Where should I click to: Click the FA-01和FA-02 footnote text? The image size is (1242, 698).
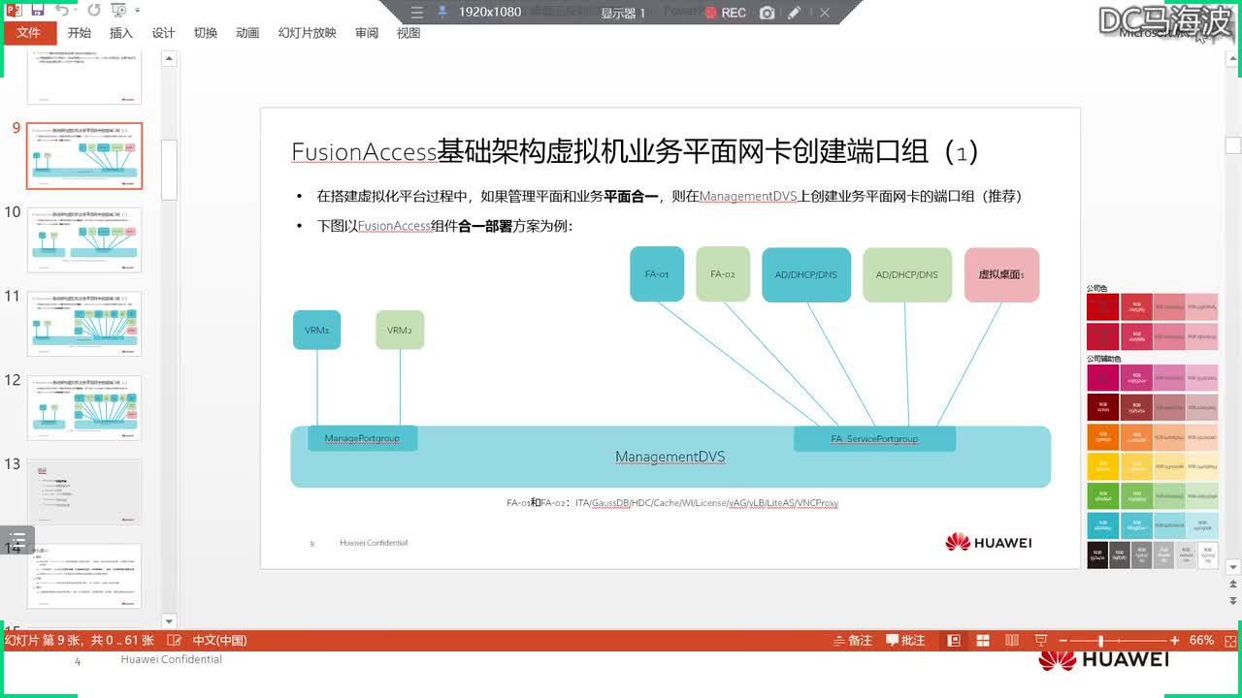pyautogui.click(x=672, y=503)
